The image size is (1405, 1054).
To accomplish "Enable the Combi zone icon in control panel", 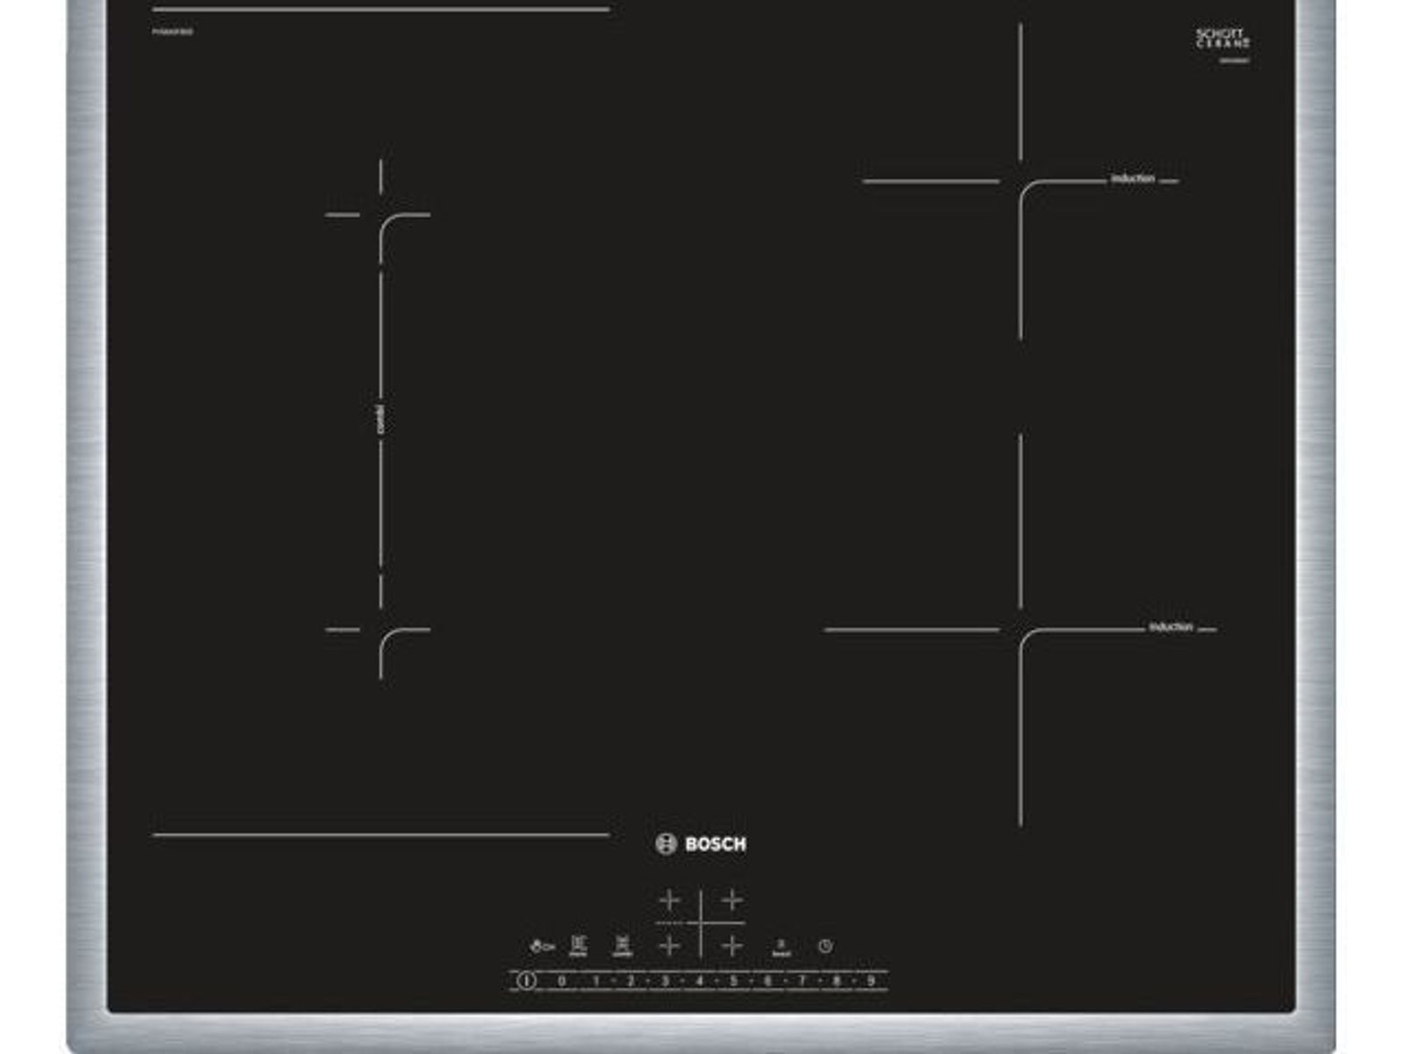I will [623, 945].
